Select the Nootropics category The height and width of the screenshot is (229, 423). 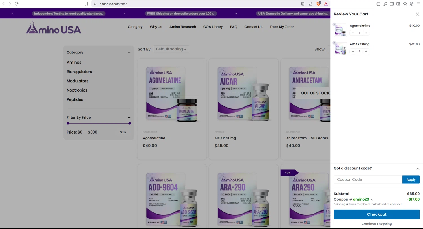(77, 90)
